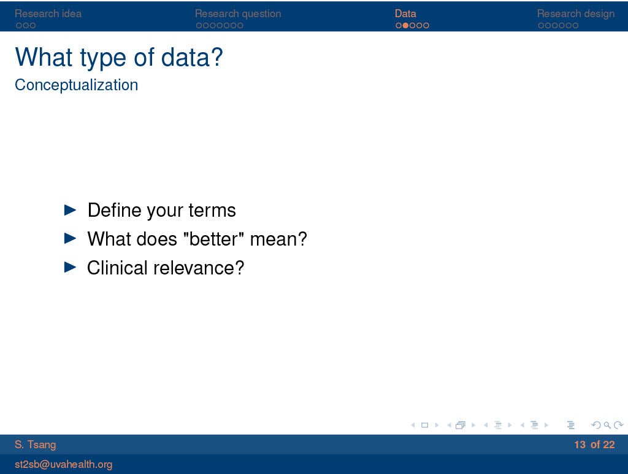This screenshot has height=474, width=628.
Task: Select first slide dot under Data
Action: point(399,26)
